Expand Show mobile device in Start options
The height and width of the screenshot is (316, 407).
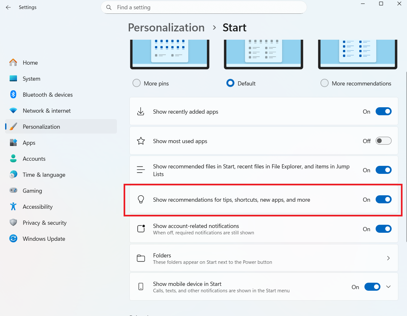[x=388, y=287]
